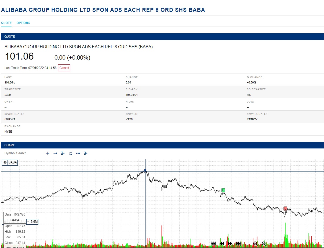Click the Last Trade Time 07/26/2022 04:14:58 text

[31, 68]
